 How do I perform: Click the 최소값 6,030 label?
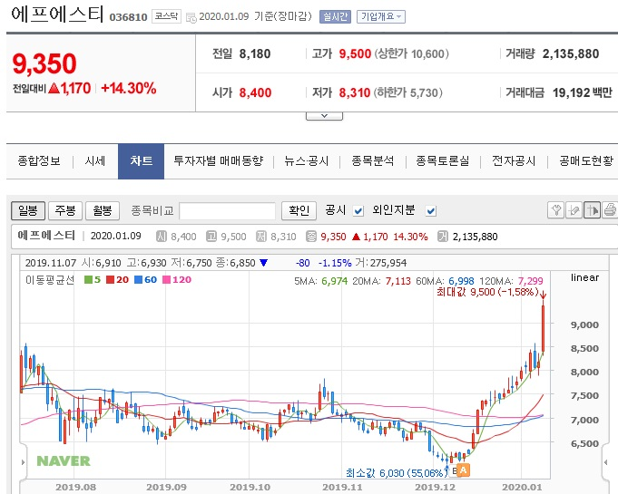395,473
